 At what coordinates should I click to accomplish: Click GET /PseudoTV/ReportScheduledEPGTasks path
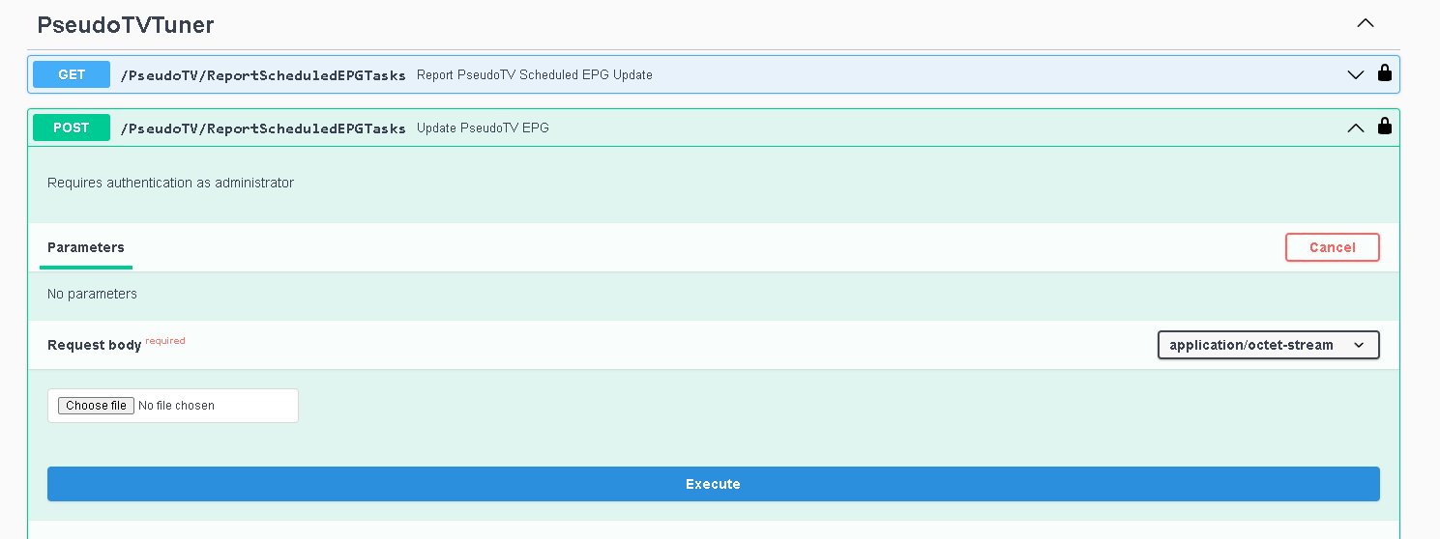263,75
